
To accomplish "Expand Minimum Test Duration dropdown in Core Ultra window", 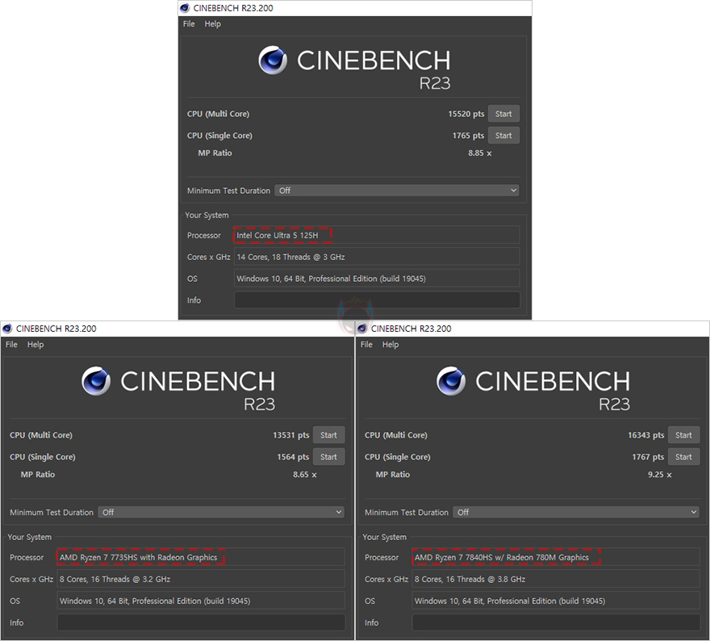I will [x=397, y=191].
